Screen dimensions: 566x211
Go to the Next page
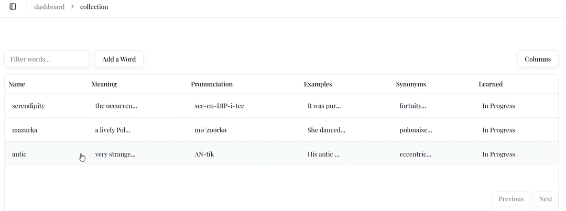pyautogui.click(x=546, y=199)
